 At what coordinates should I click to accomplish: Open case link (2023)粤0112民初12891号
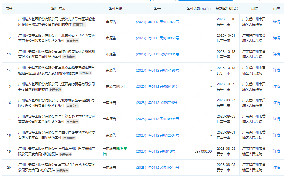[157, 54]
